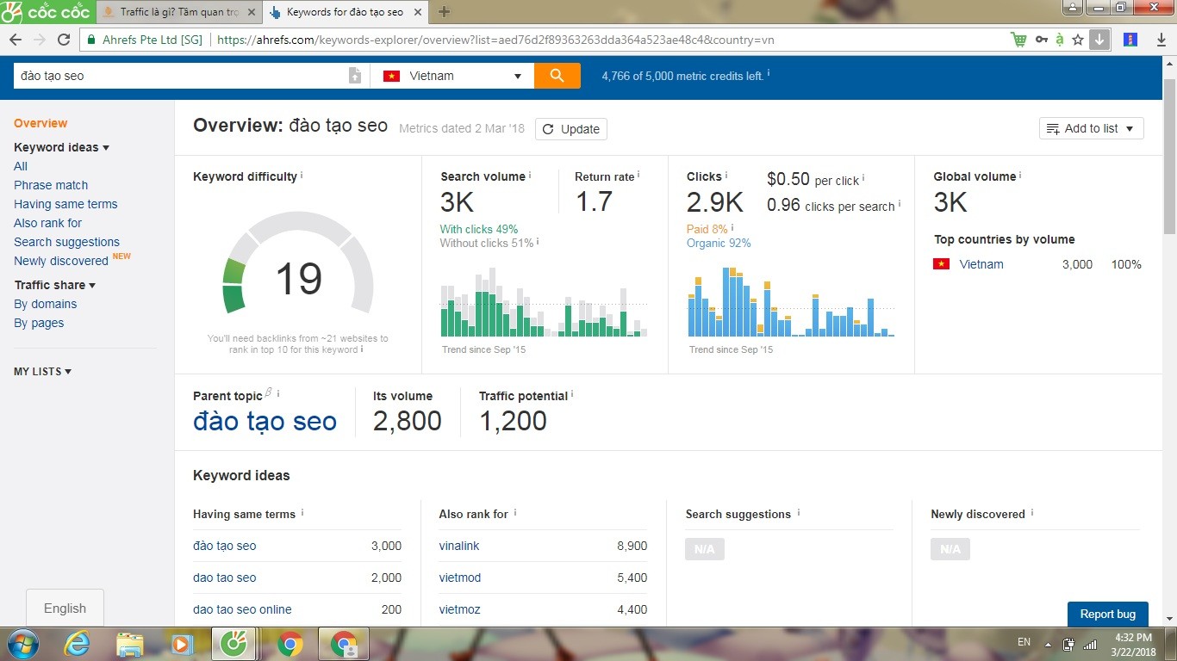Click the orange search magnifier button
The width and height of the screenshot is (1177, 661).
tap(557, 76)
